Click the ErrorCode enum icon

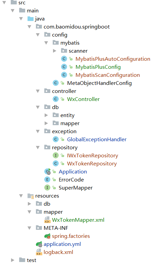pos(47,180)
